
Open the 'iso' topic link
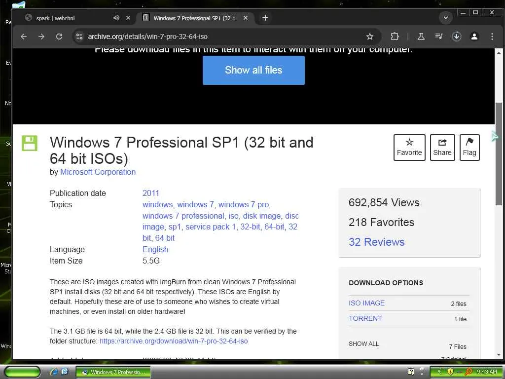(233, 216)
